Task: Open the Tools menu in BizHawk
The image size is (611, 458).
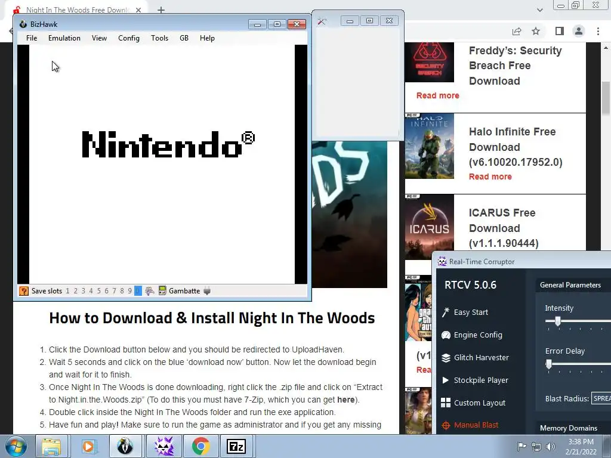Action: (159, 38)
